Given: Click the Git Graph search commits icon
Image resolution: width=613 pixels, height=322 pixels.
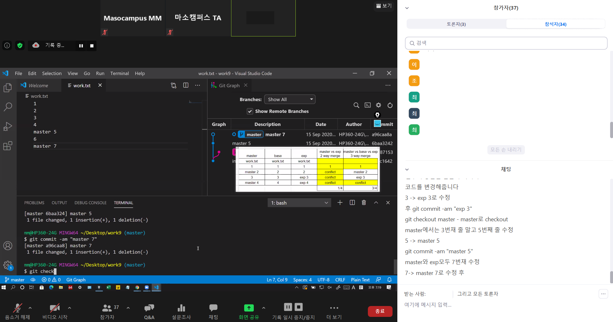Looking at the screenshot, I should click(356, 105).
